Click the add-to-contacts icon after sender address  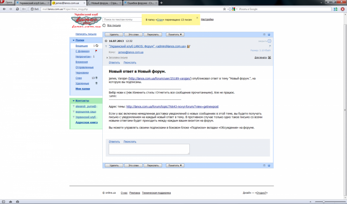pos(189,46)
